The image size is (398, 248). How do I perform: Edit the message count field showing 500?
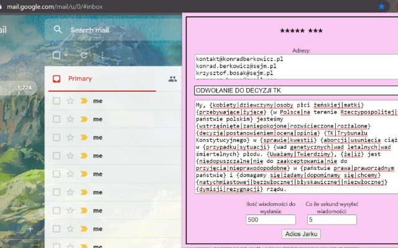tap(271, 219)
